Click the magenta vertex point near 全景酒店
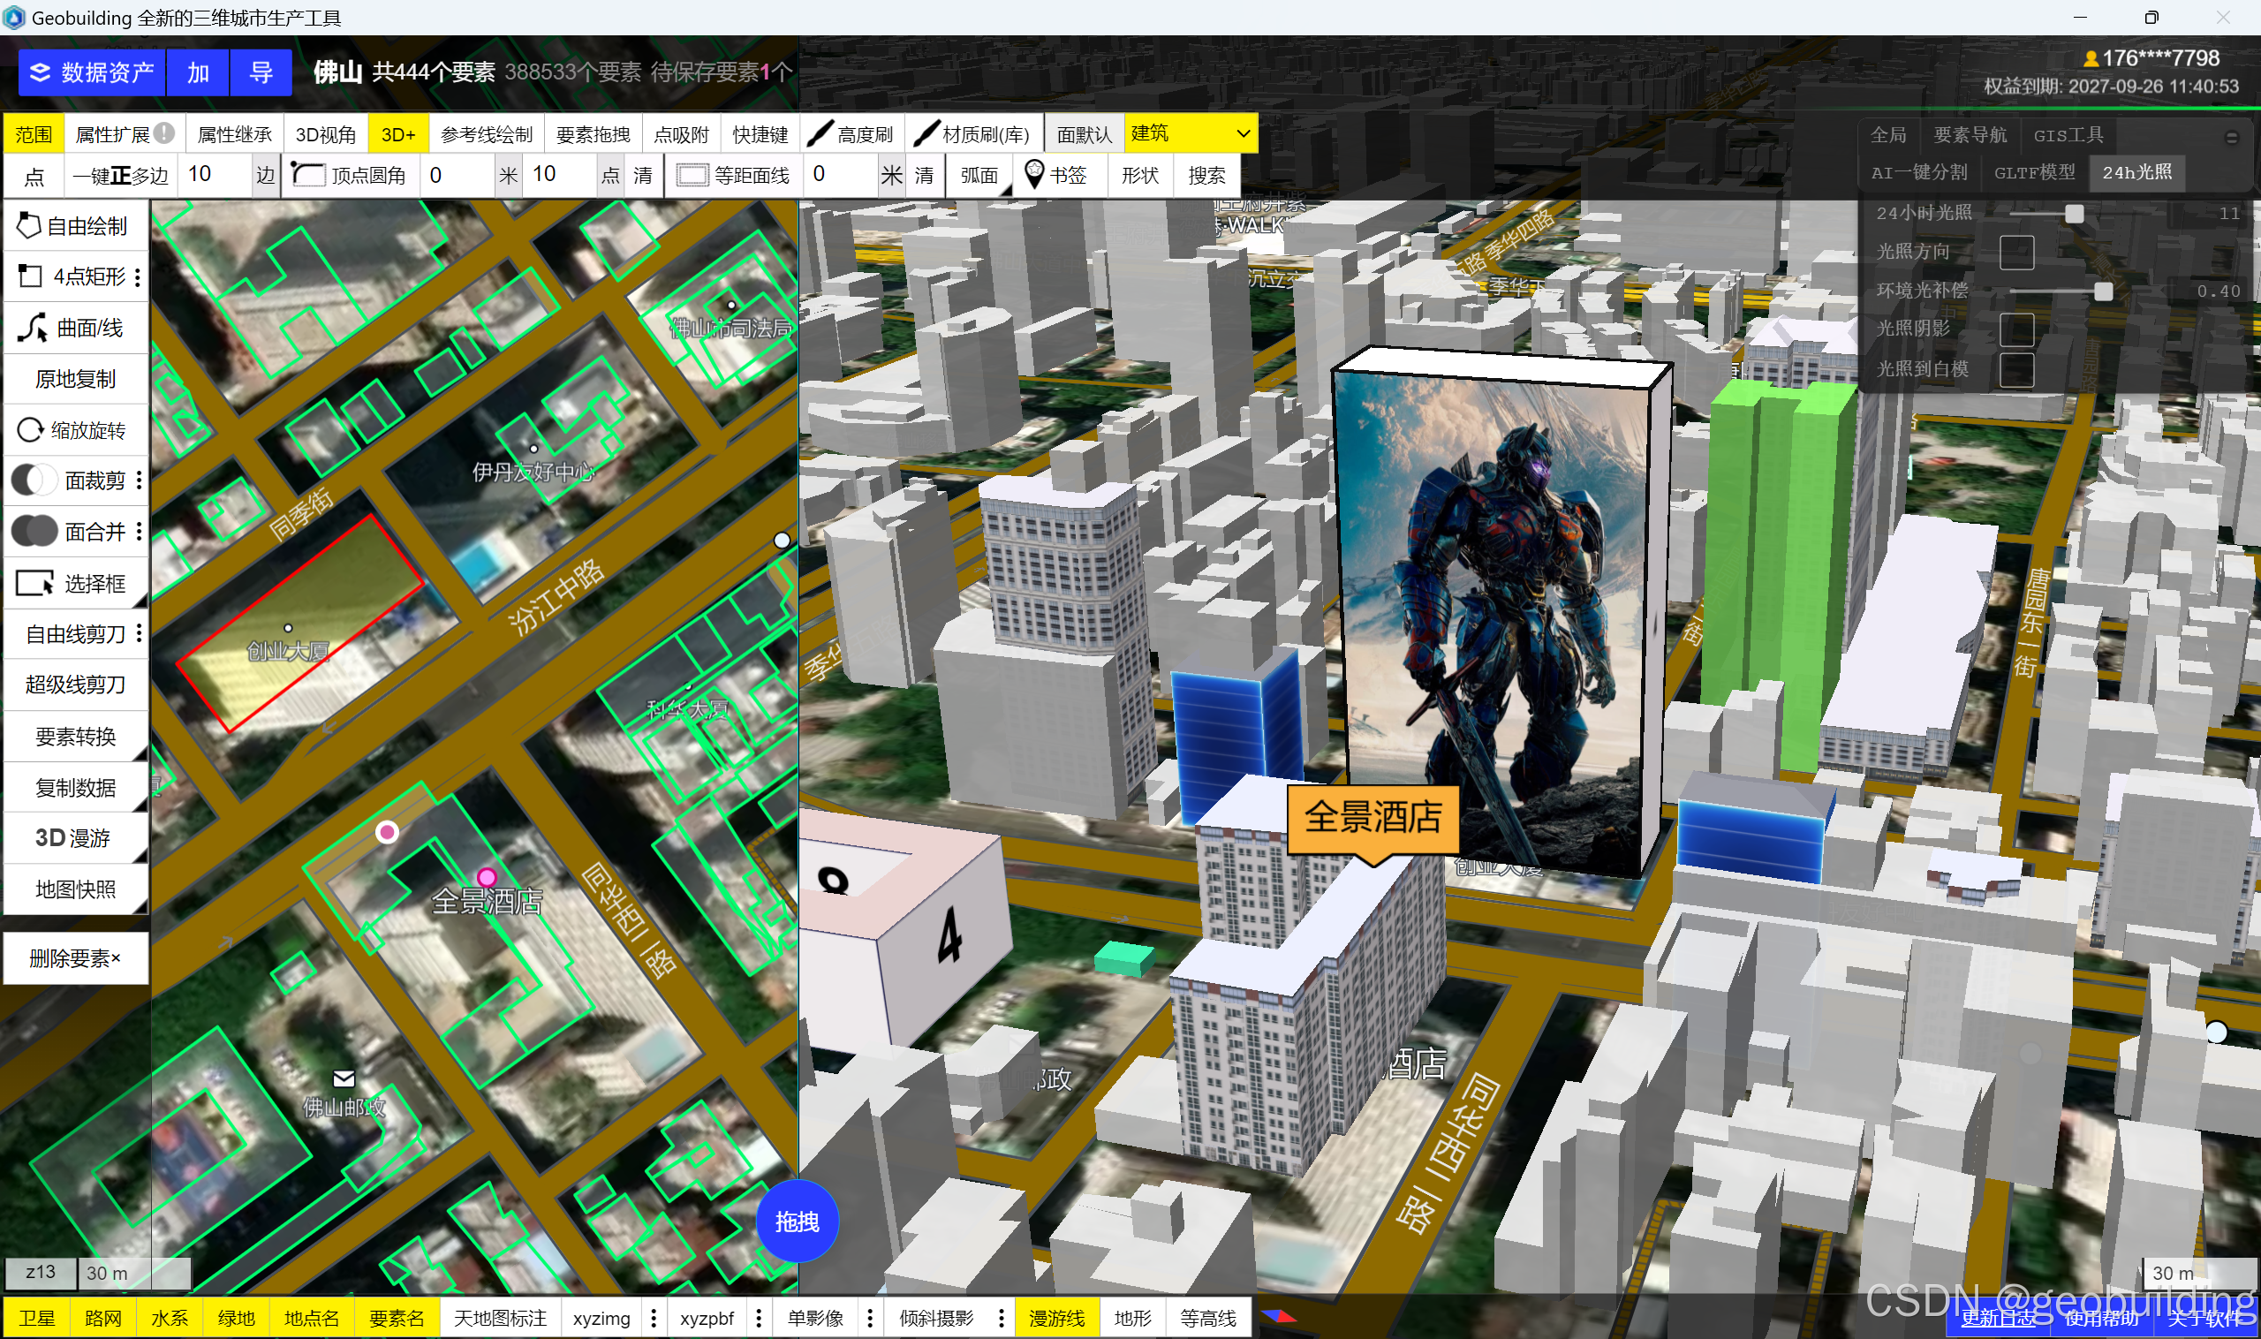Screen dimensions: 2261x1339 coord(487,877)
